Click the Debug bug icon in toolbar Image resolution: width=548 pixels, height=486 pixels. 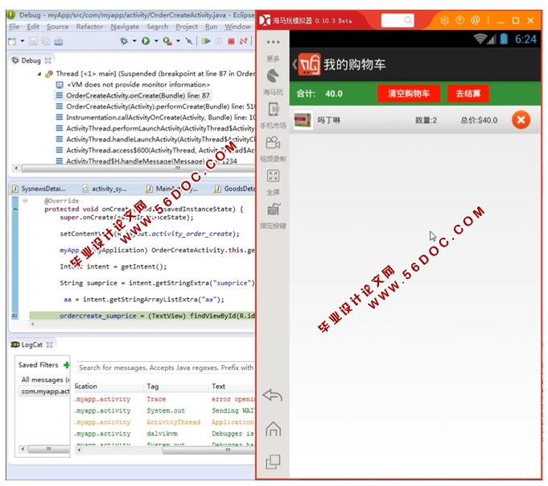pos(124,41)
